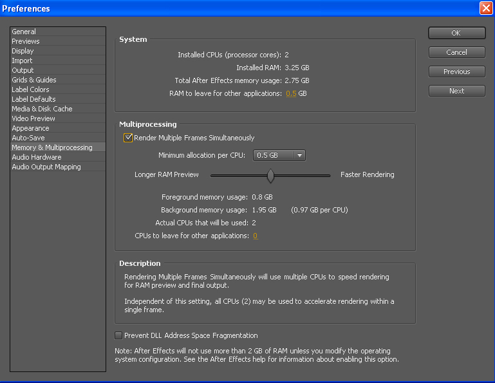
Task: Select Memory & Multiprocessing category
Action: click(58, 147)
